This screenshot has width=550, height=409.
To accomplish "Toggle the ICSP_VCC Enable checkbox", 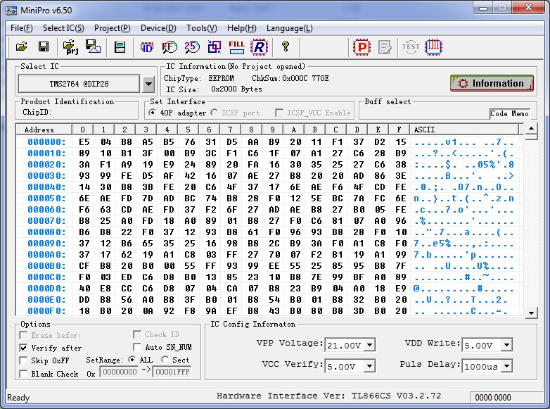I will [x=279, y=113].
